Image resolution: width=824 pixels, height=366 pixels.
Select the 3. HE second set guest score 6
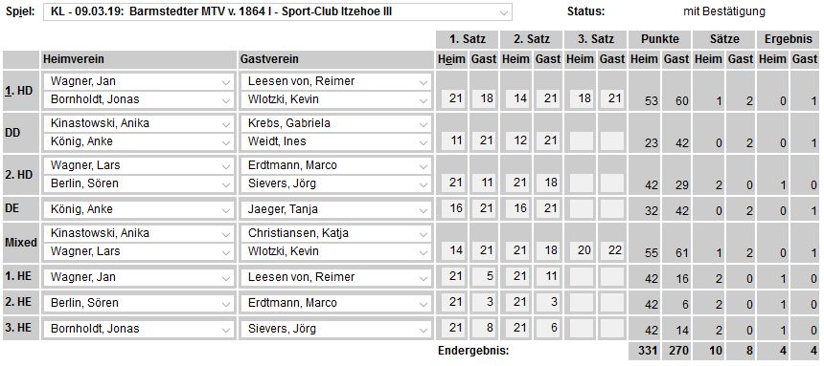[x=548, y=328]
